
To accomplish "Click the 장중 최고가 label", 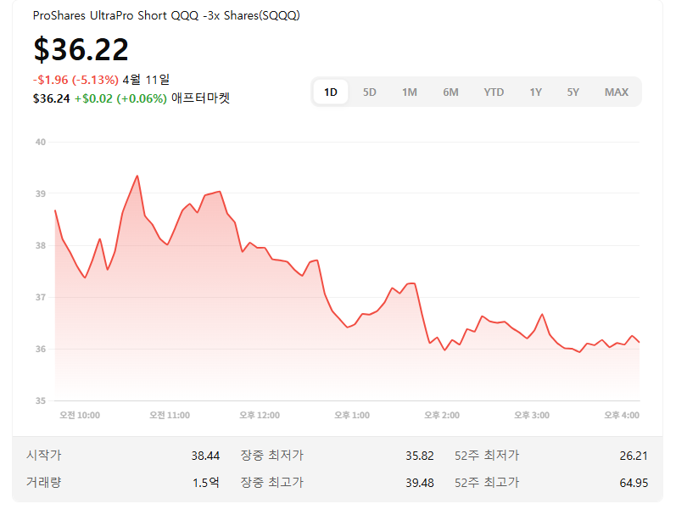I will (x=272, y=482).
